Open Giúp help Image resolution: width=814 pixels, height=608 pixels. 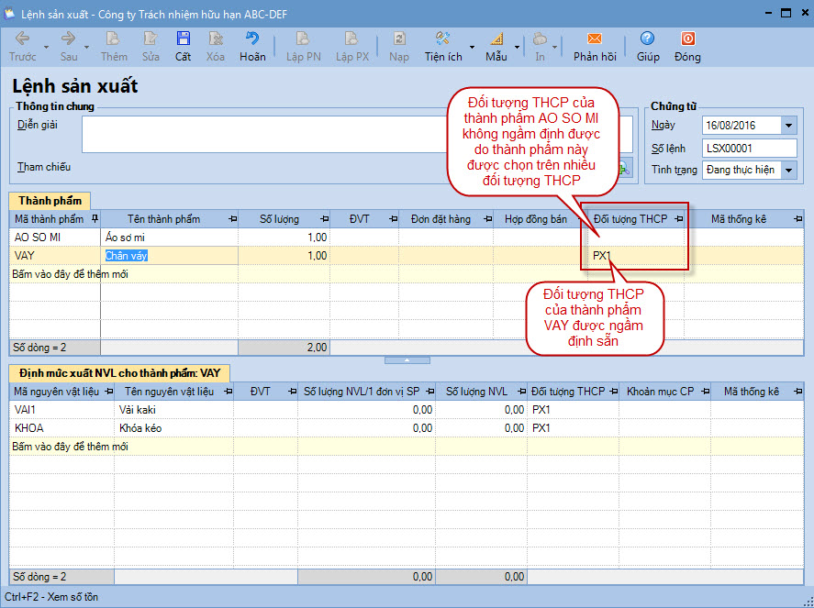coord(647,46)
